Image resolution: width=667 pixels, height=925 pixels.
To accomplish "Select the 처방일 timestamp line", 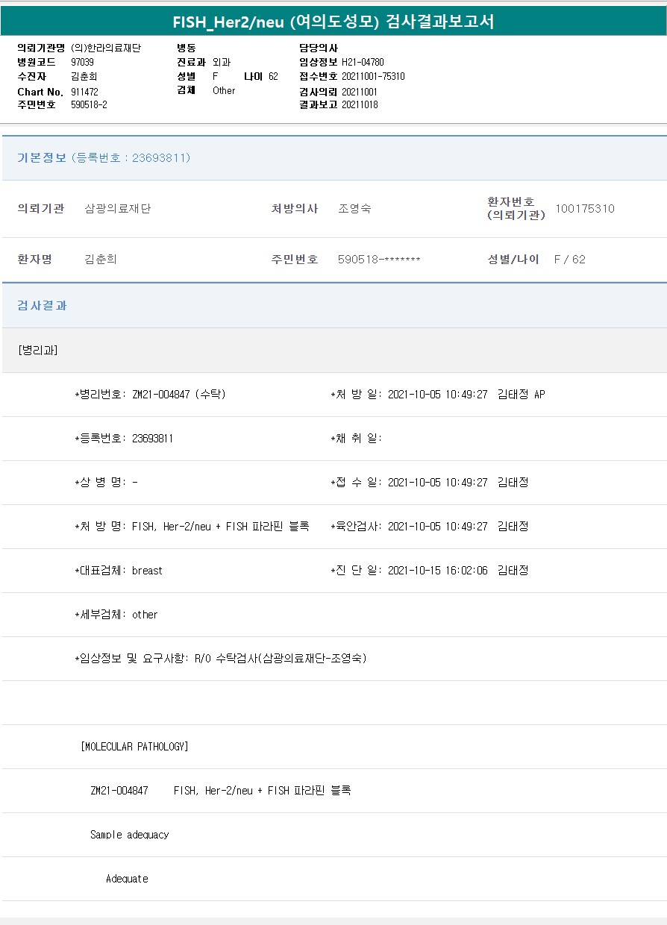I will click(437, 394).
